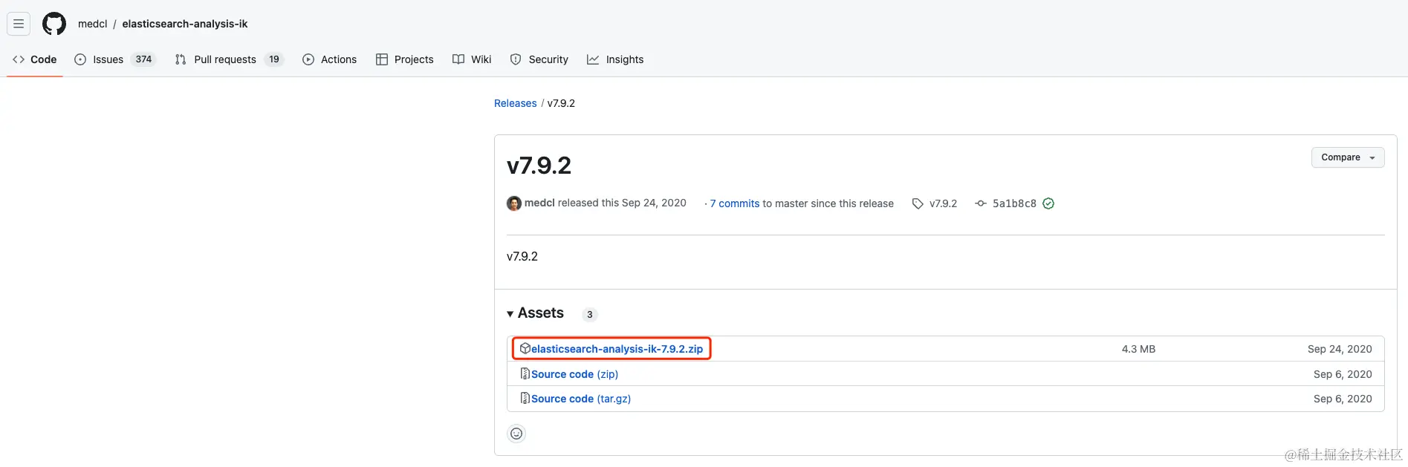Click the medcl avatar image
Screen dimensions: 1408x467
pyautogui.click(x=513, y=203)
